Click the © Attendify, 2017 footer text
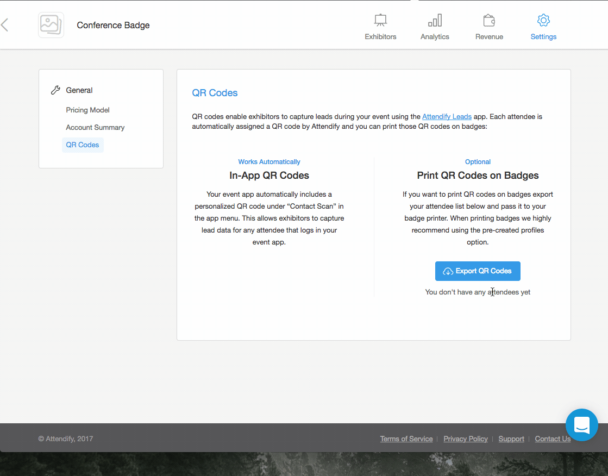This screenshot has width=608, height=476. tap(66, 439)
